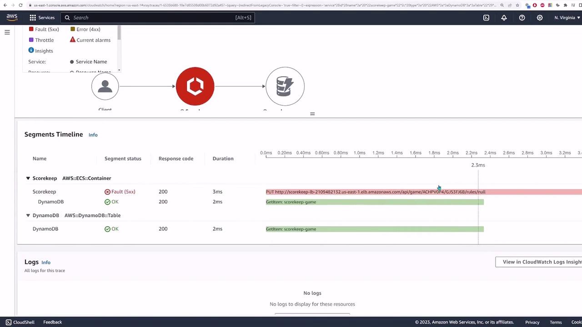This screenshot has height=327, width=582.
Task: Launch CloudShell from the top navigation bar
Action: (486, 17)
